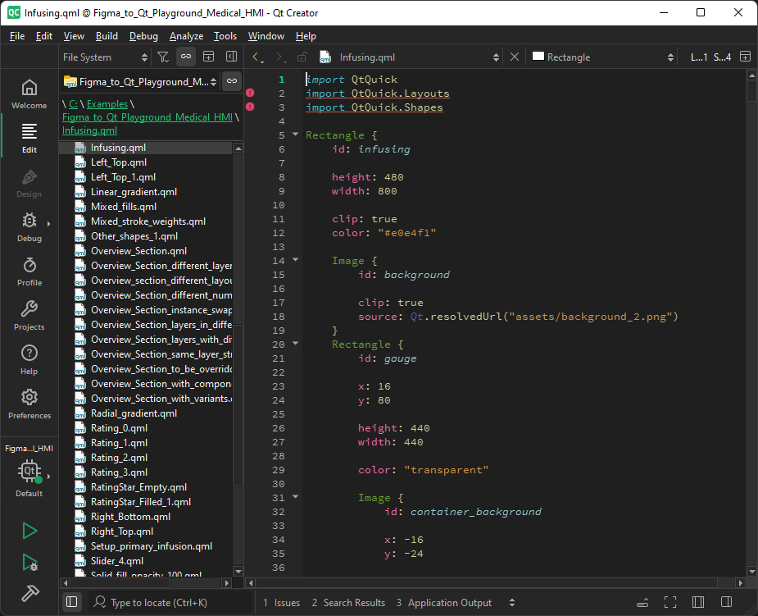Click the line and column indicator L...1
758x616 pixels.
coord(699,57)
